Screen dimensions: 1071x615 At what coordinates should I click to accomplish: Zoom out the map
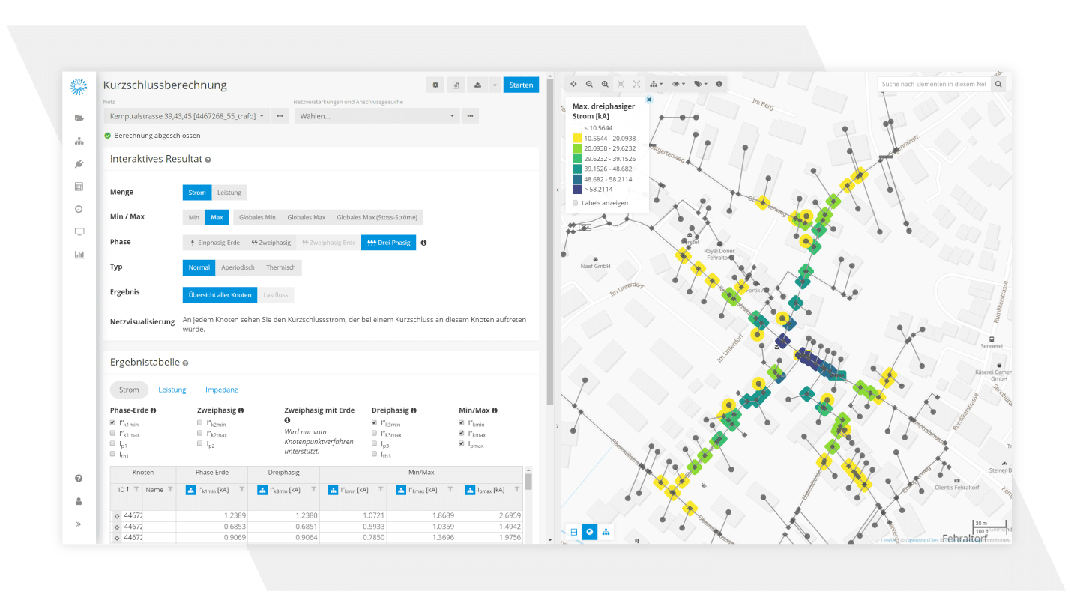tap(589, 85)
